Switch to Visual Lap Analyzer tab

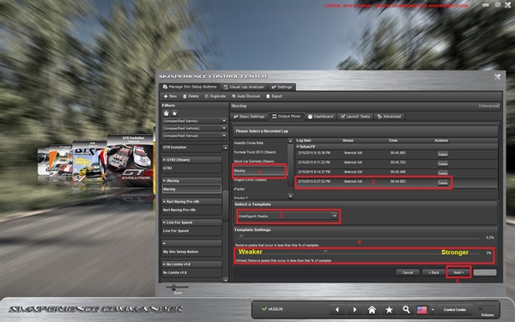pos(244,87)
